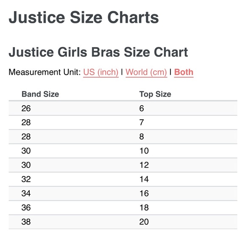Viewport: 246px width, 246px height.
Task: Select the US (inch) measurement unit link
Action: tap(101, 73)
